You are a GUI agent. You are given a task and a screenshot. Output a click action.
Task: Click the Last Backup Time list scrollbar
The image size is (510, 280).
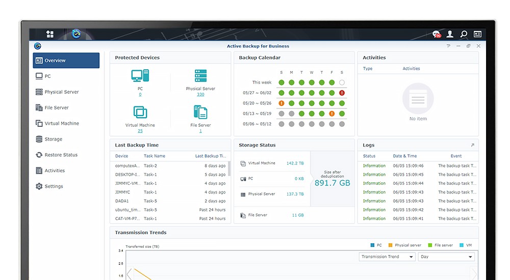tap(229, 169)
